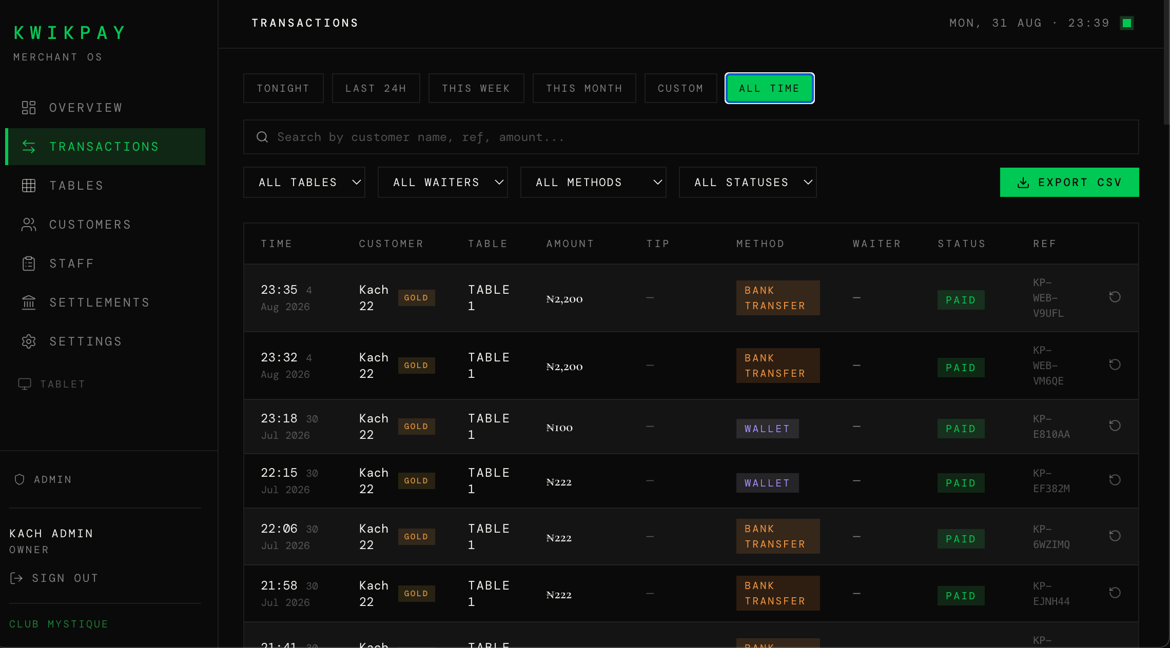The image size is (1170, 648).
Task: Click the Kach Admin owner name
Action: (x=51, y=533)
